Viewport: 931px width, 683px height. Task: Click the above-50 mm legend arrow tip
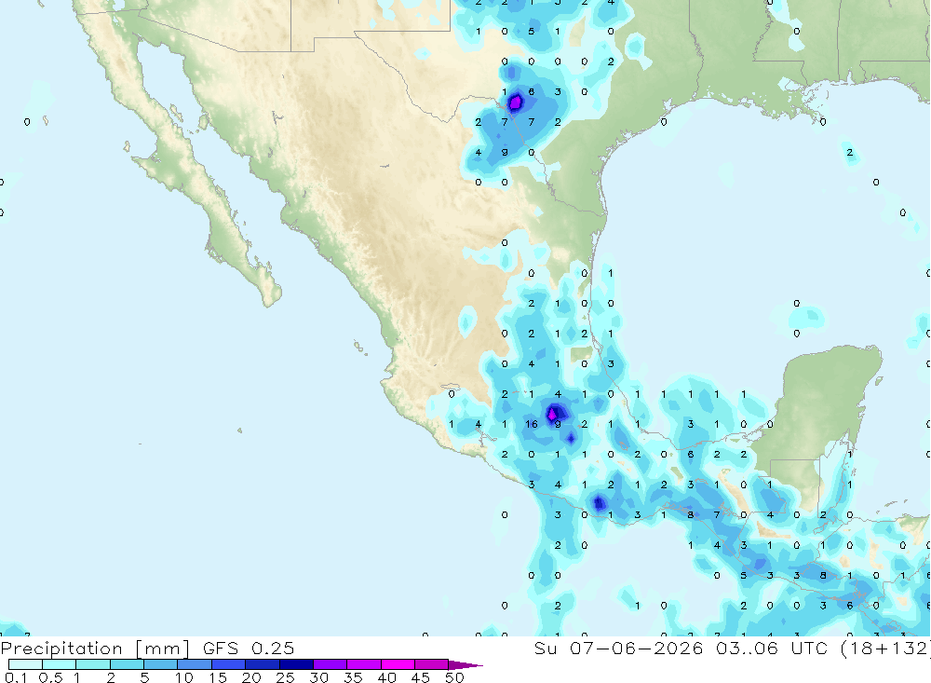pos(466,665)
